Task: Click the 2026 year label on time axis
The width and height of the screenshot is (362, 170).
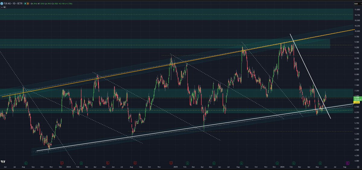Action: (282, 166)
